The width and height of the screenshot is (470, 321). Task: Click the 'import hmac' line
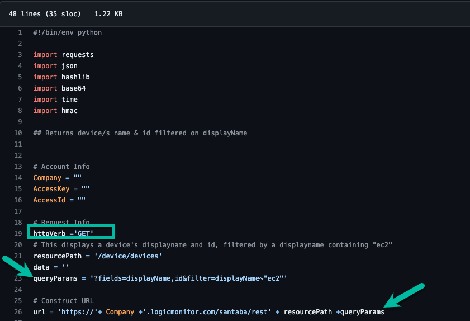[55, 111]
